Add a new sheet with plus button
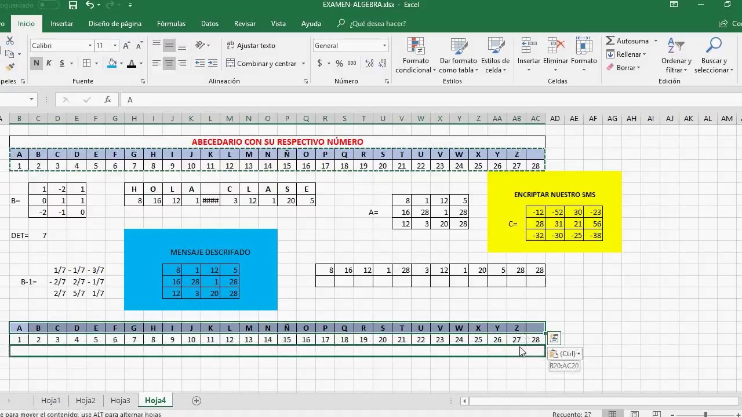 (x=196, y=400)
